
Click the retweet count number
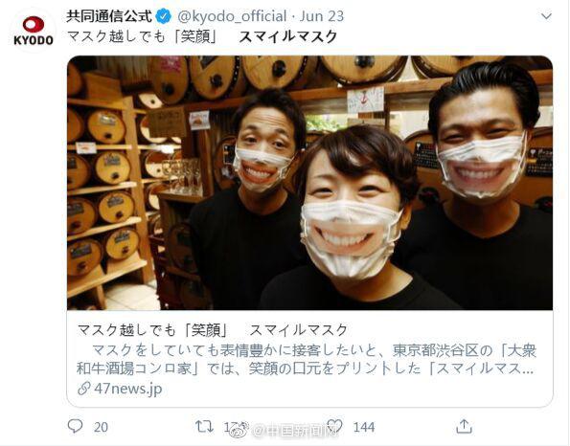tap(231, 427)
